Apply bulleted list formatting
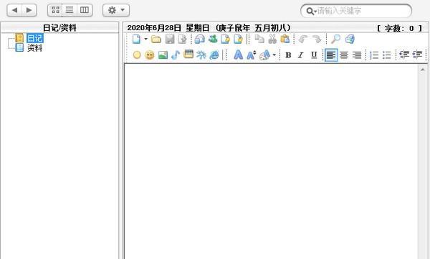 [387, 55]
